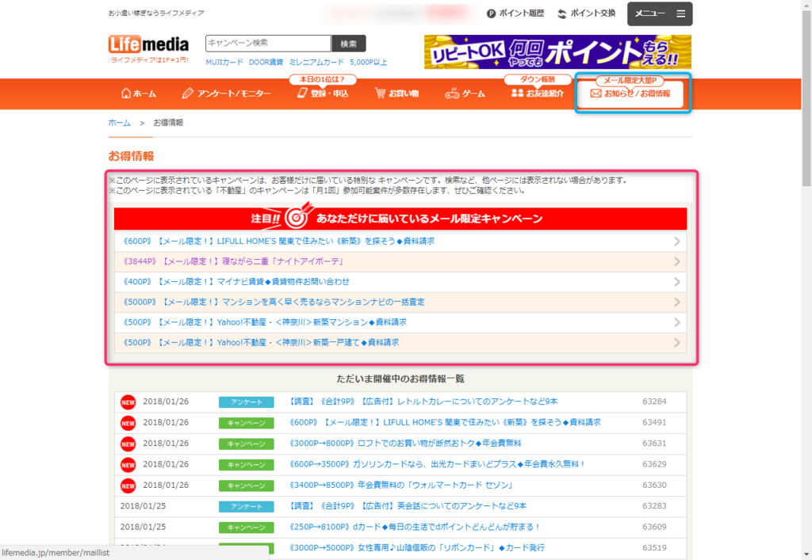812x560 pixels.
Task: Open 《5000P》マンションナビ一括査定 campaign link
Action: tap(274, 302)
